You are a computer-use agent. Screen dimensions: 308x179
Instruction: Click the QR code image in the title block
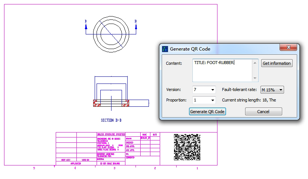coord(187,147)
